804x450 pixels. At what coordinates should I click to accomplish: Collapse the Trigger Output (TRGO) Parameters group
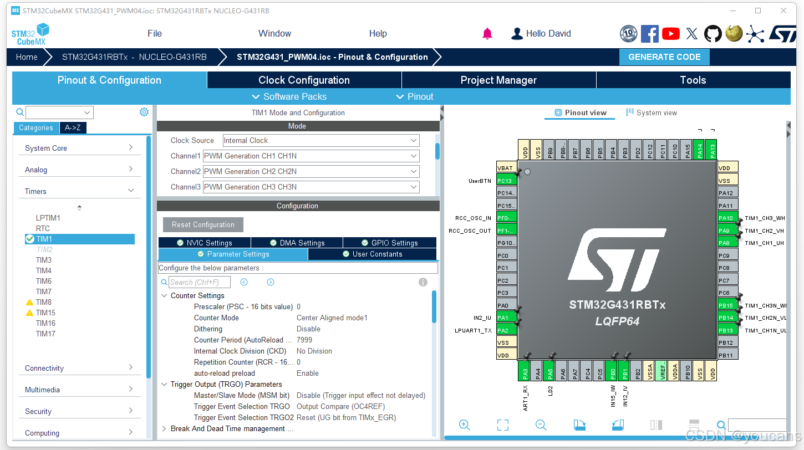(x=164, y=384)
